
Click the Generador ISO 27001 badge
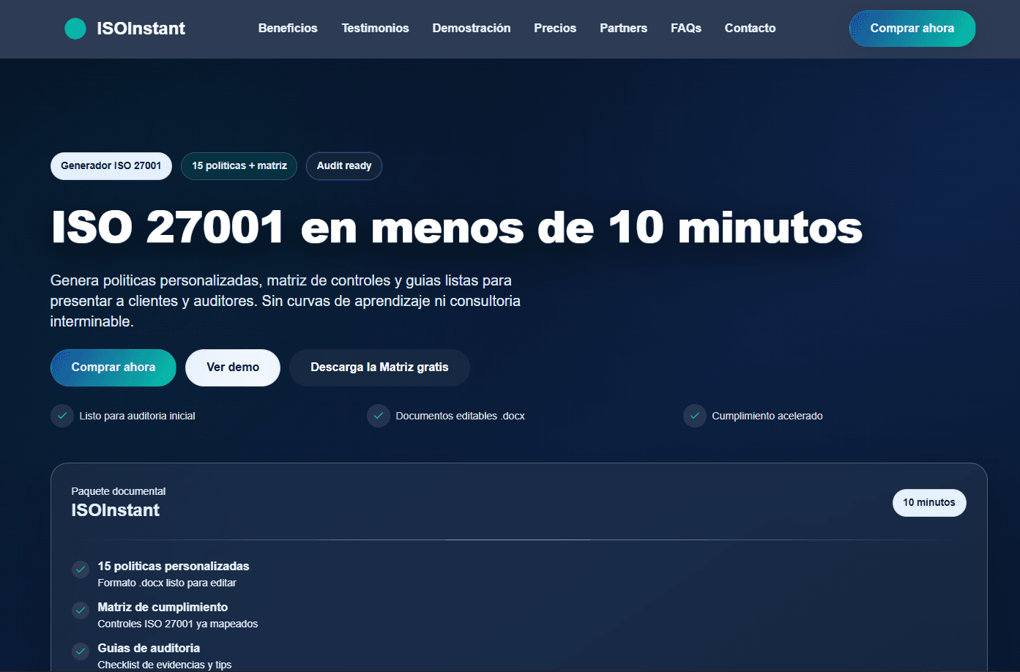(111, 166)
